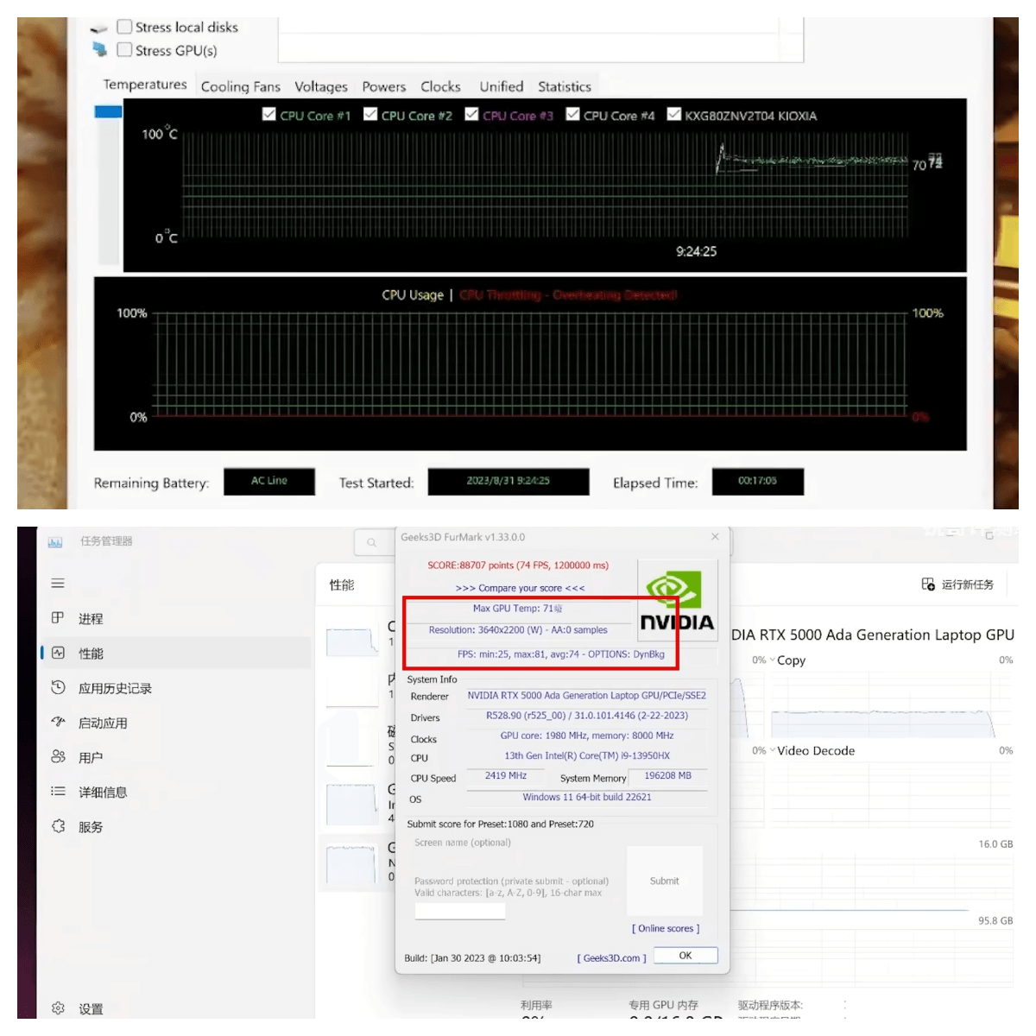
Task: Open 用户 (Users) page in sidebar
Action: click(x=91, y=757)
